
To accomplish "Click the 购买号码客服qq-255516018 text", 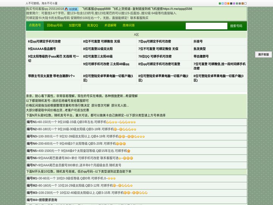I will pos(45,9).
